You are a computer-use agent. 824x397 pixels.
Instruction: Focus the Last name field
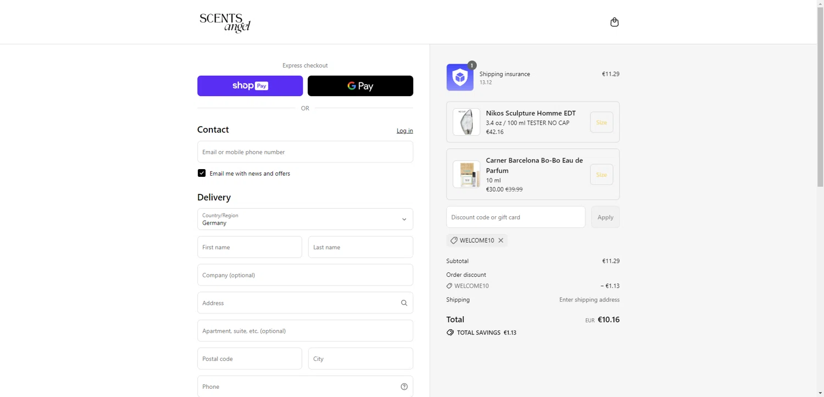[x=360, y=247]
